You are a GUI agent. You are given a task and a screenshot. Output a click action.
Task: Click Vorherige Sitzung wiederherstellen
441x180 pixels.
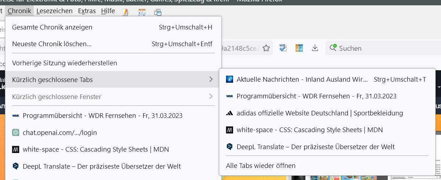point(65,63)
